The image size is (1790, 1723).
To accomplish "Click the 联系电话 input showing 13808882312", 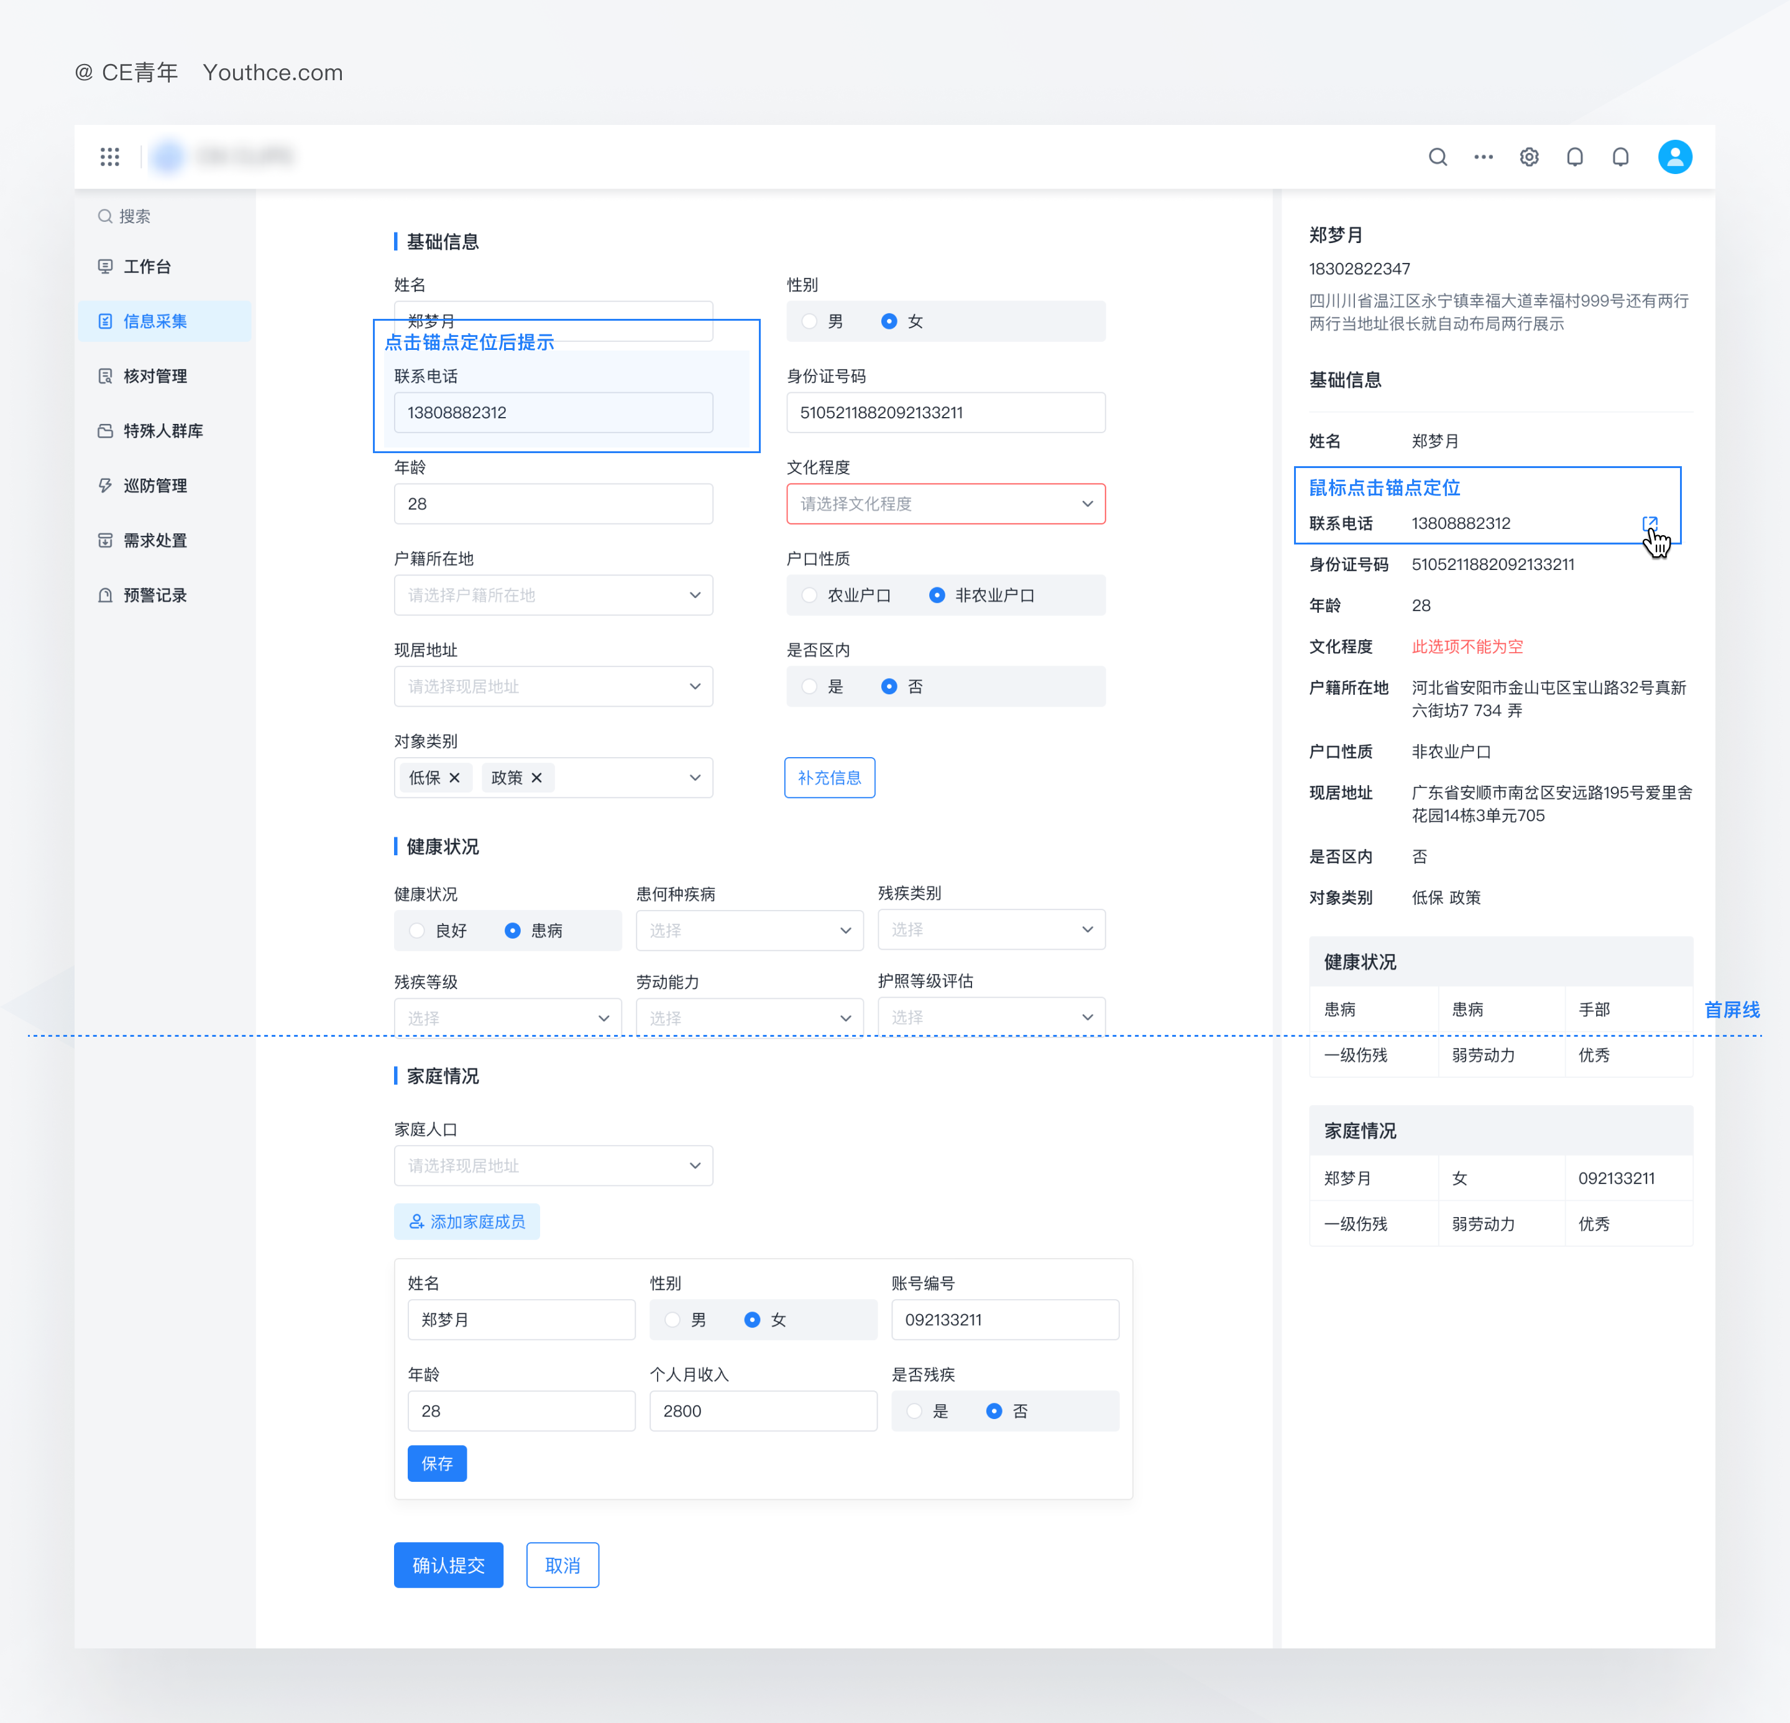I will point(553,413).
